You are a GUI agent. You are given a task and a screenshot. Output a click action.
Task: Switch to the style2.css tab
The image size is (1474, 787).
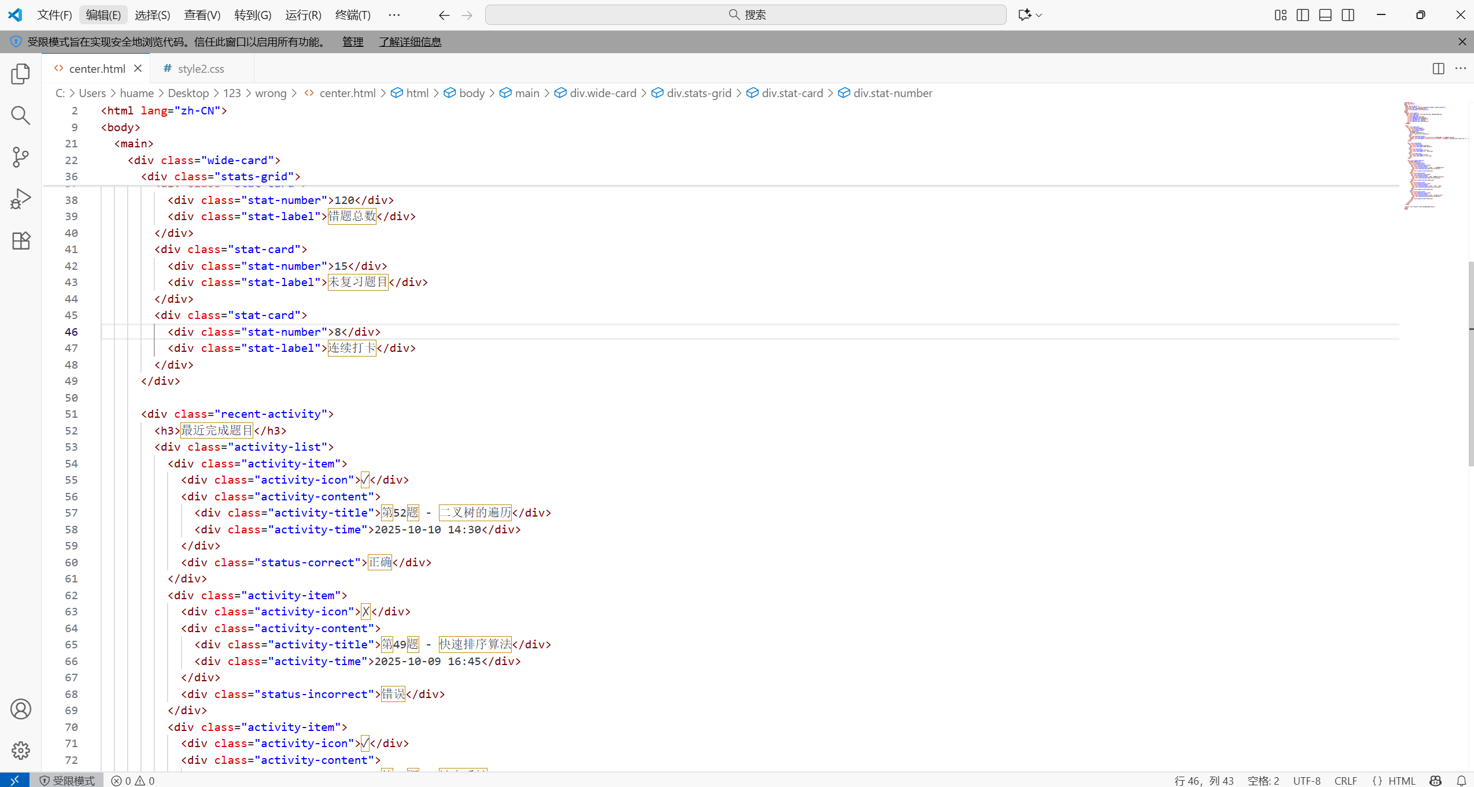point(201,69)
